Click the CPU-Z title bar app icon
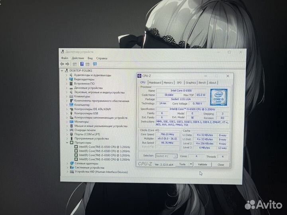This screenshot has width=287, height=215. (x=139, y=76)
